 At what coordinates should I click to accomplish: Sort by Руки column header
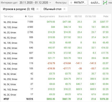coord(31,16)
